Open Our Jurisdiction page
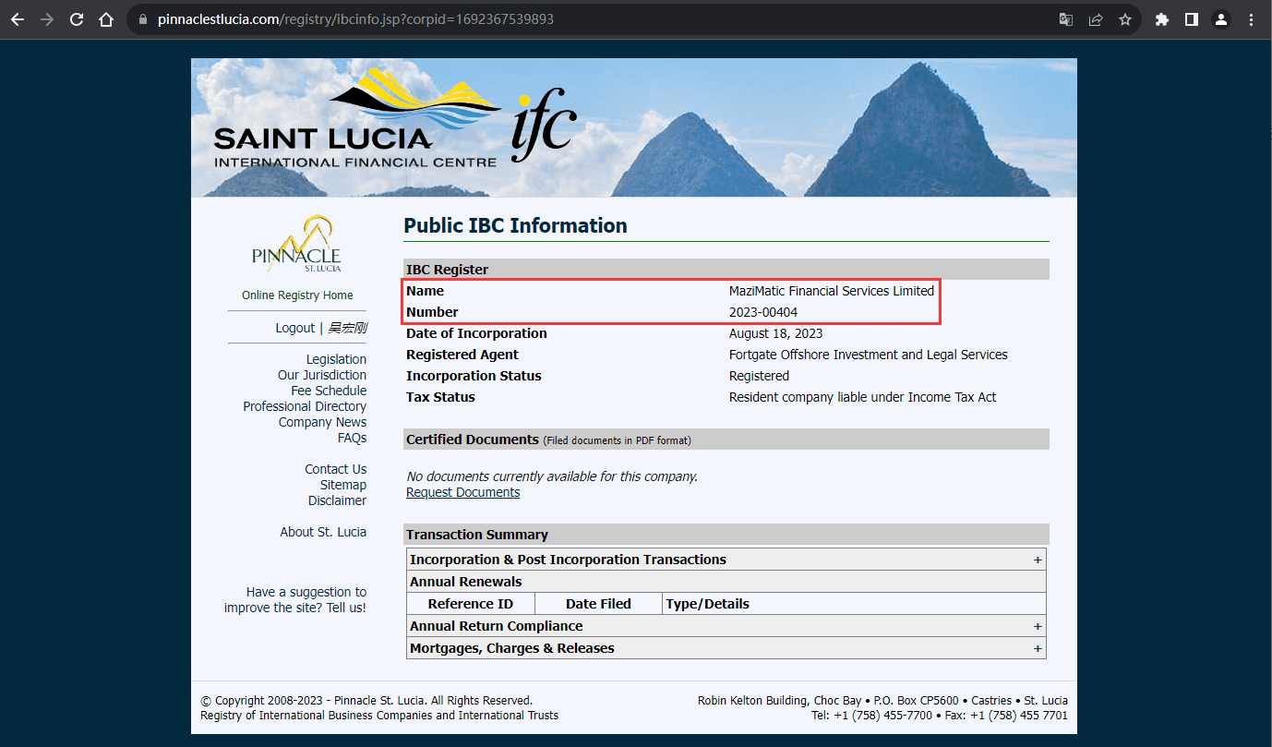Image resolution: width=1272 pixels, height=747 pixels. (322, 375)
